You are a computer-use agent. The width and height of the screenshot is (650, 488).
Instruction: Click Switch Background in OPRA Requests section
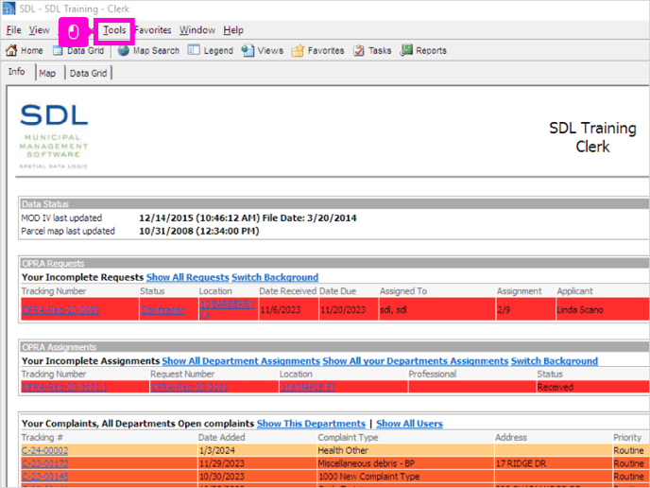pyautogui.click(x=275, y=277)
